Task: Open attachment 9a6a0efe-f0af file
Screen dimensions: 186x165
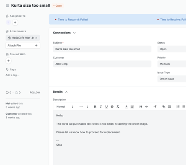Action: 23,38
